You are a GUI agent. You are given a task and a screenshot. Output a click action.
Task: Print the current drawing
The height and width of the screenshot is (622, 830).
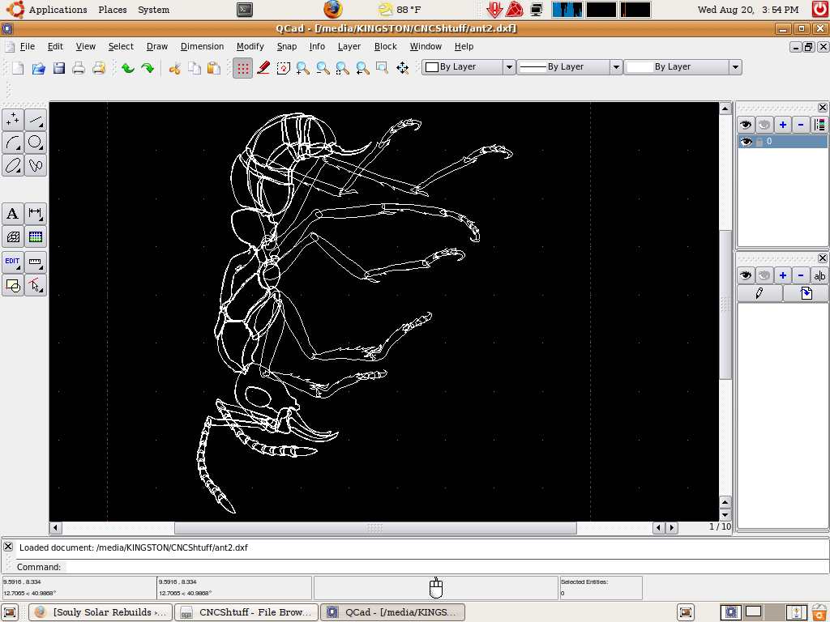tap(79, 68)
